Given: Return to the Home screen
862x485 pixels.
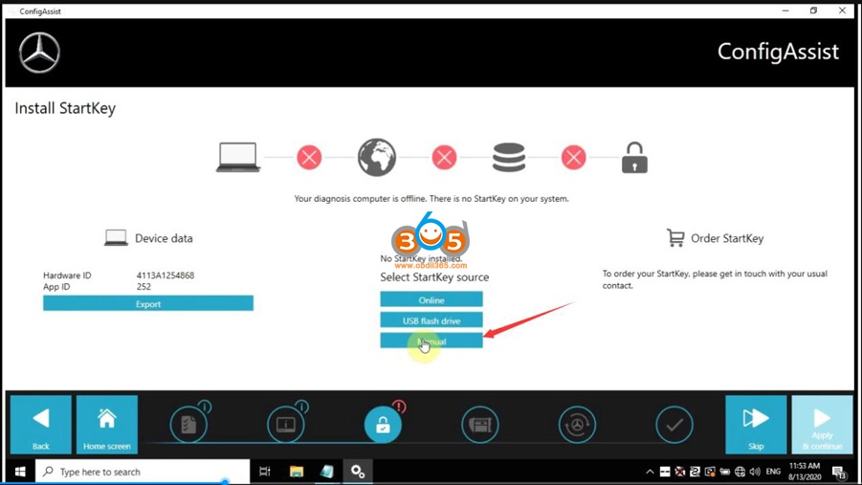Looking at the screenshot, I should (106, 425).
